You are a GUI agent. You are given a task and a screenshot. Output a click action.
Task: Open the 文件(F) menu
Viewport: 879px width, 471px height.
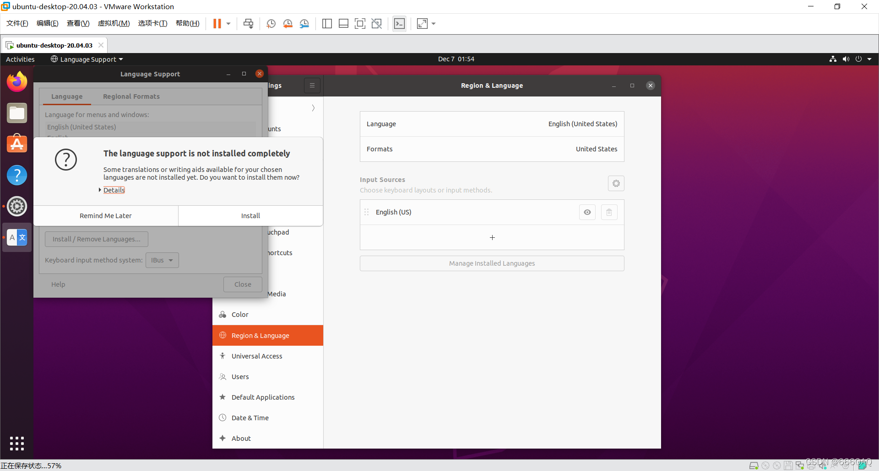(x=17, y=23)
